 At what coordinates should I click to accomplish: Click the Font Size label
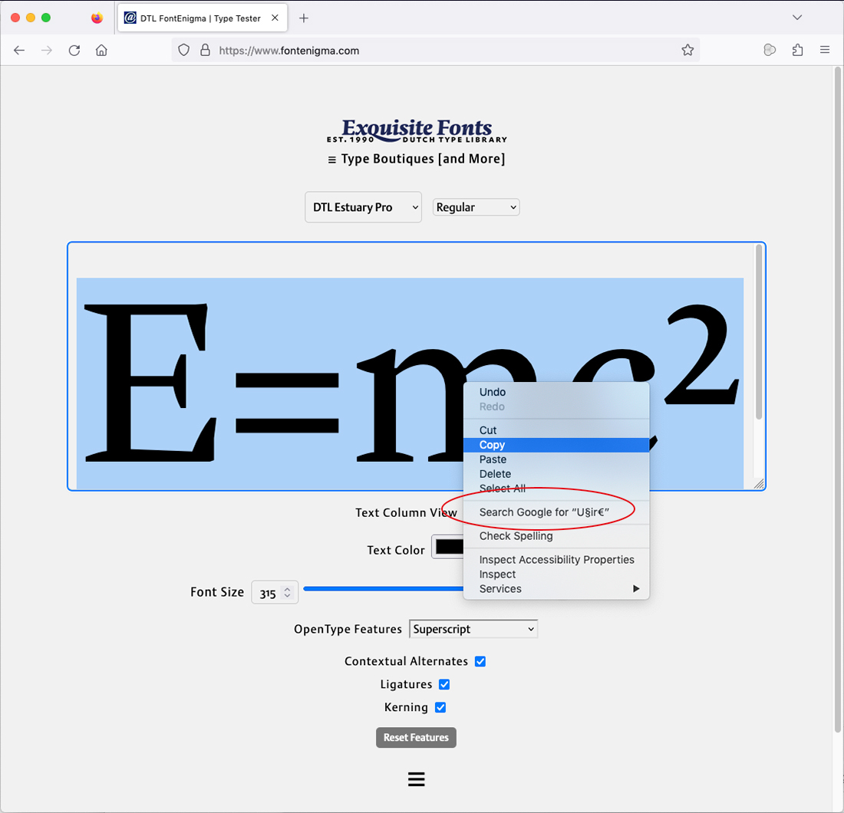click(x=217, y=592)
